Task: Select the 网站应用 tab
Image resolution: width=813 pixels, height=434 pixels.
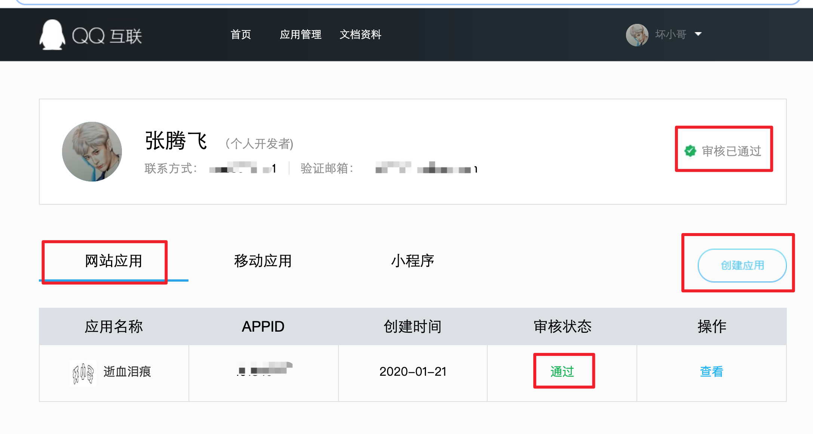Action: 113,261
